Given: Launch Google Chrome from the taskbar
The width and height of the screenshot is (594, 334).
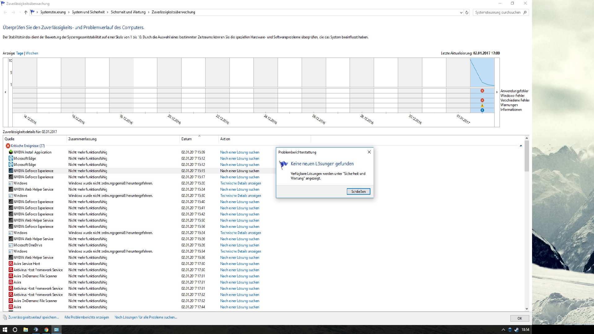Looking at the screenshot, I should (x=46, y=330).
